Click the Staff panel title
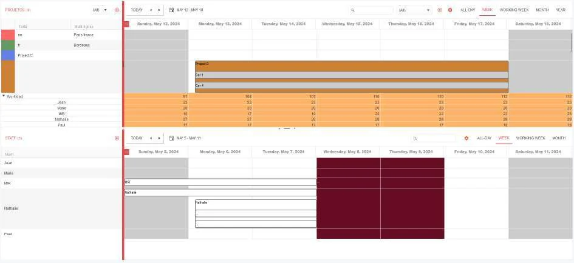The image size is (574, 263). pos(13,138)
